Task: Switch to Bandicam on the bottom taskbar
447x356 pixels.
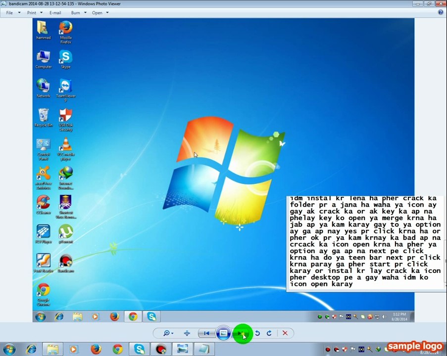Action: [161, 349]
